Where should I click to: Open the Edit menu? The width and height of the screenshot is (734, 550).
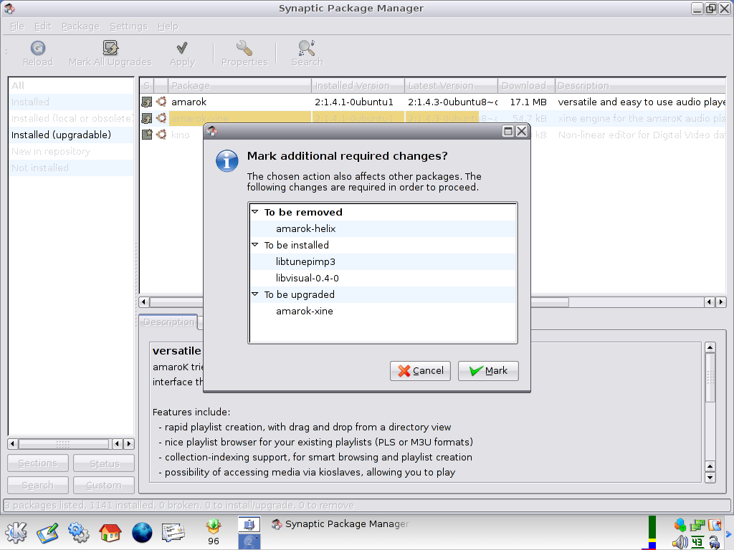42,26
